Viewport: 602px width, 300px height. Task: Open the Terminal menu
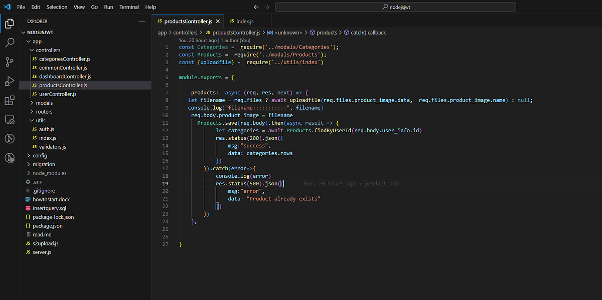point(129,7)
